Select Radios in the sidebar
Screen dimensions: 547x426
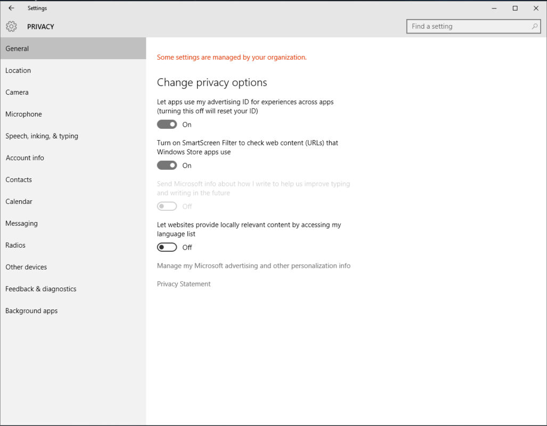73,245
